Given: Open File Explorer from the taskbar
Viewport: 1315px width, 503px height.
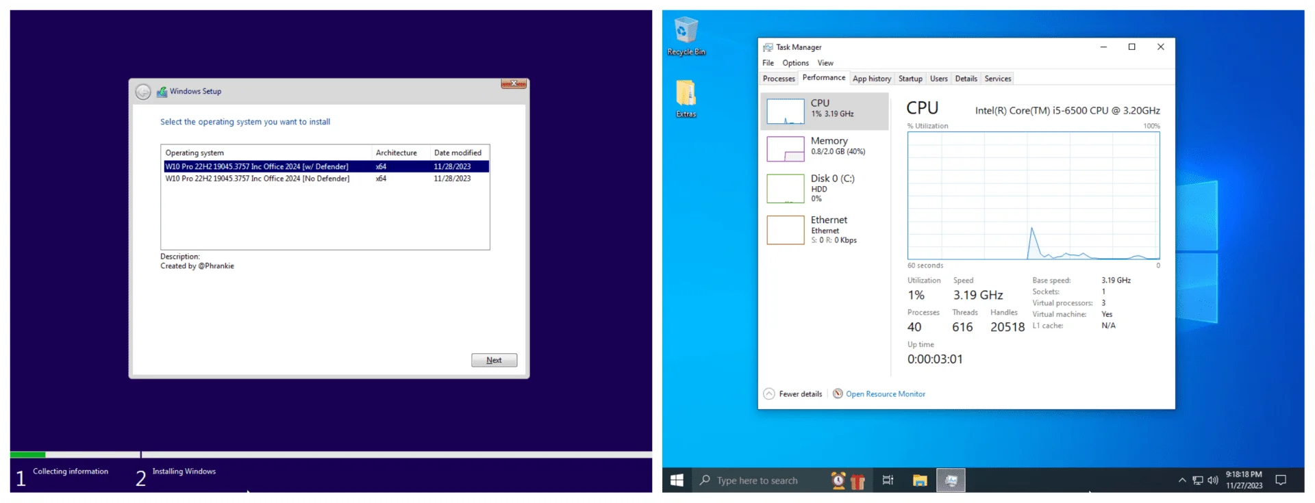Looking at the screenshot, I should point(920,480).
